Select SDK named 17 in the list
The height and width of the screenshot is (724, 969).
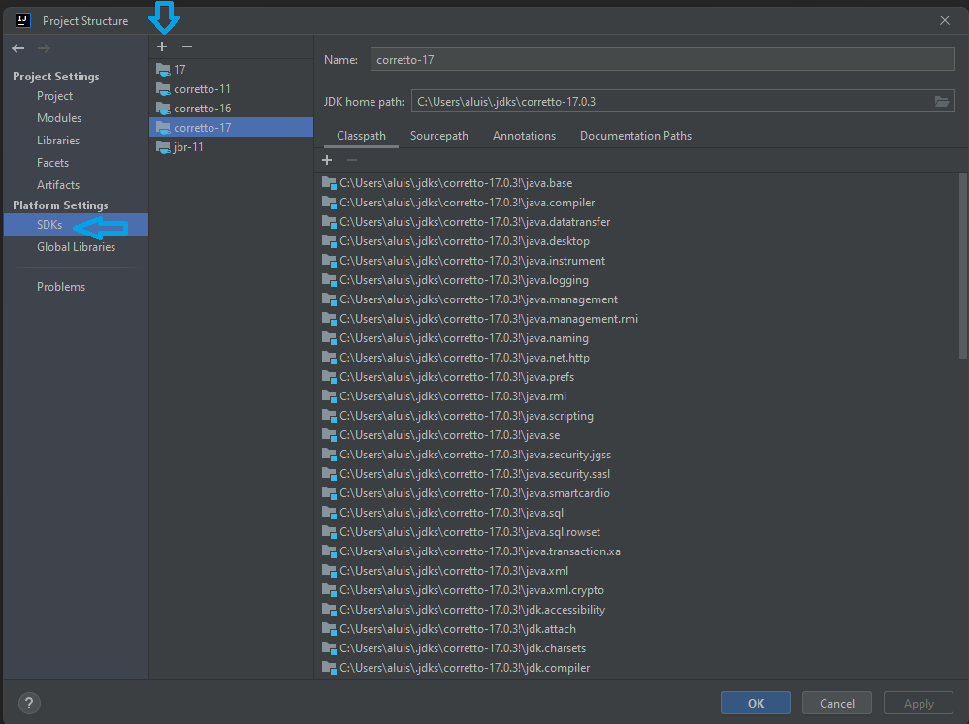231,69
